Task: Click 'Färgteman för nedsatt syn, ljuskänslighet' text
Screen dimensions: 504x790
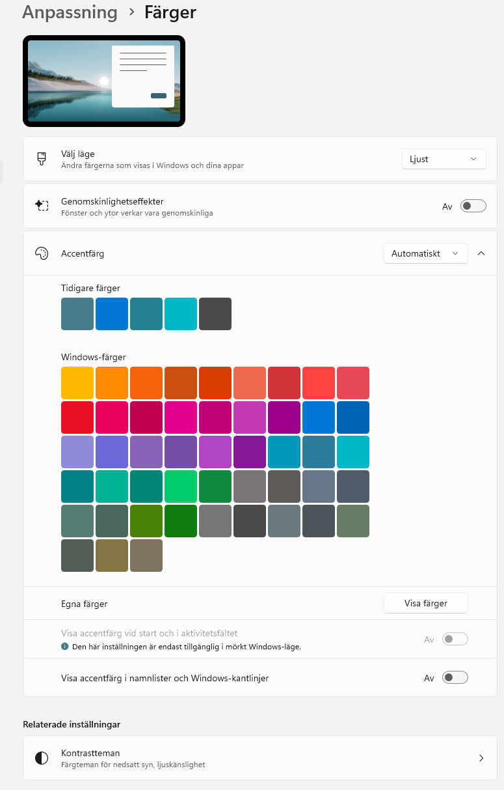Action: coord(133,765)
